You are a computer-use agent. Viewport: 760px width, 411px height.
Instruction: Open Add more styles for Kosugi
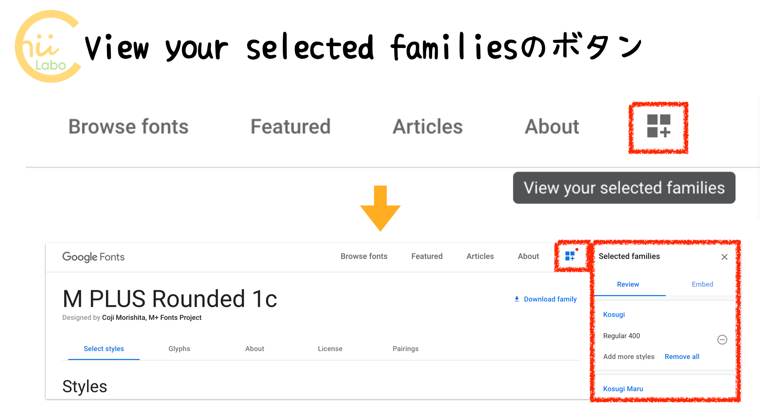coord(629,356)
